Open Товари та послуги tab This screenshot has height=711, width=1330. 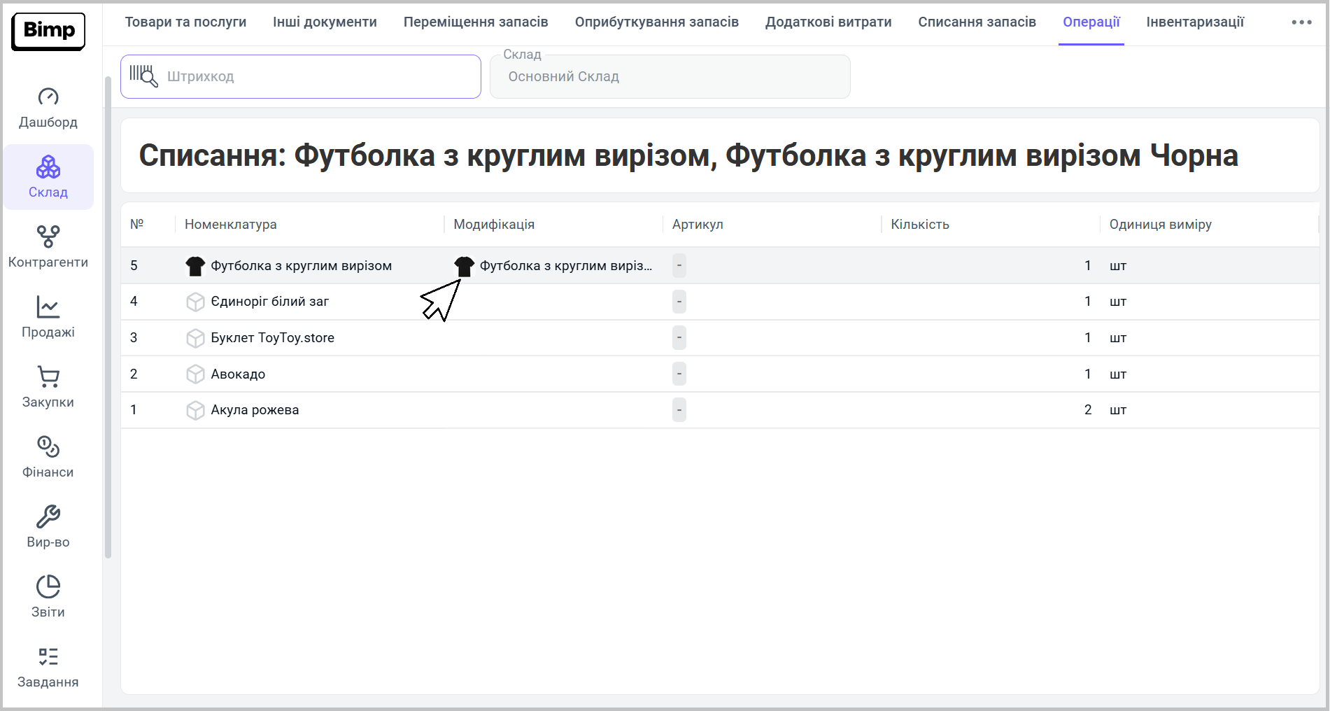tap(185, 22)
